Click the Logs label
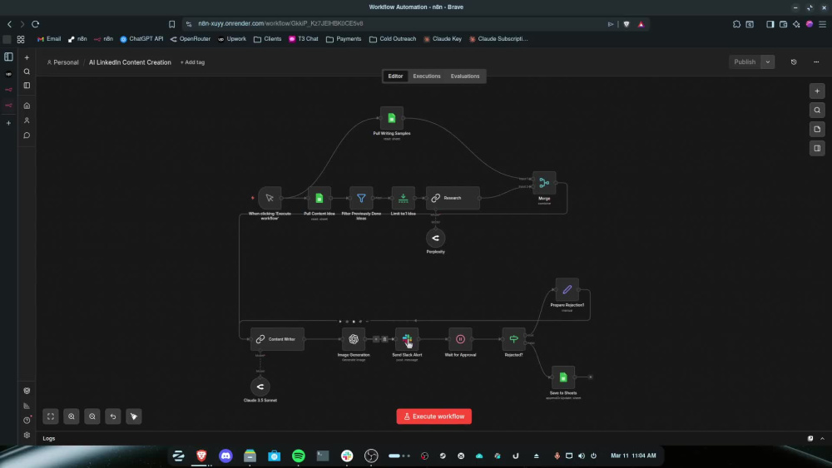The height and width of the screenshot is (468, 832). coord(49,438)
